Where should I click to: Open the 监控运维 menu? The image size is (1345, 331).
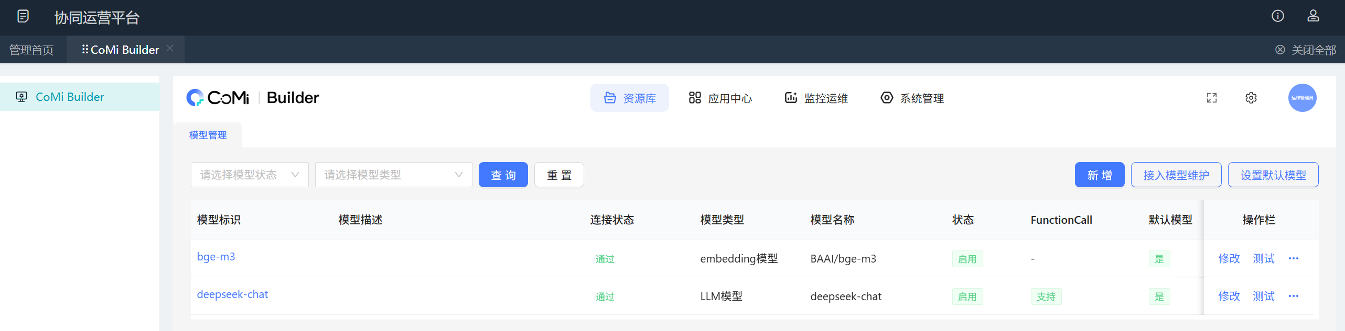point(816,98)
